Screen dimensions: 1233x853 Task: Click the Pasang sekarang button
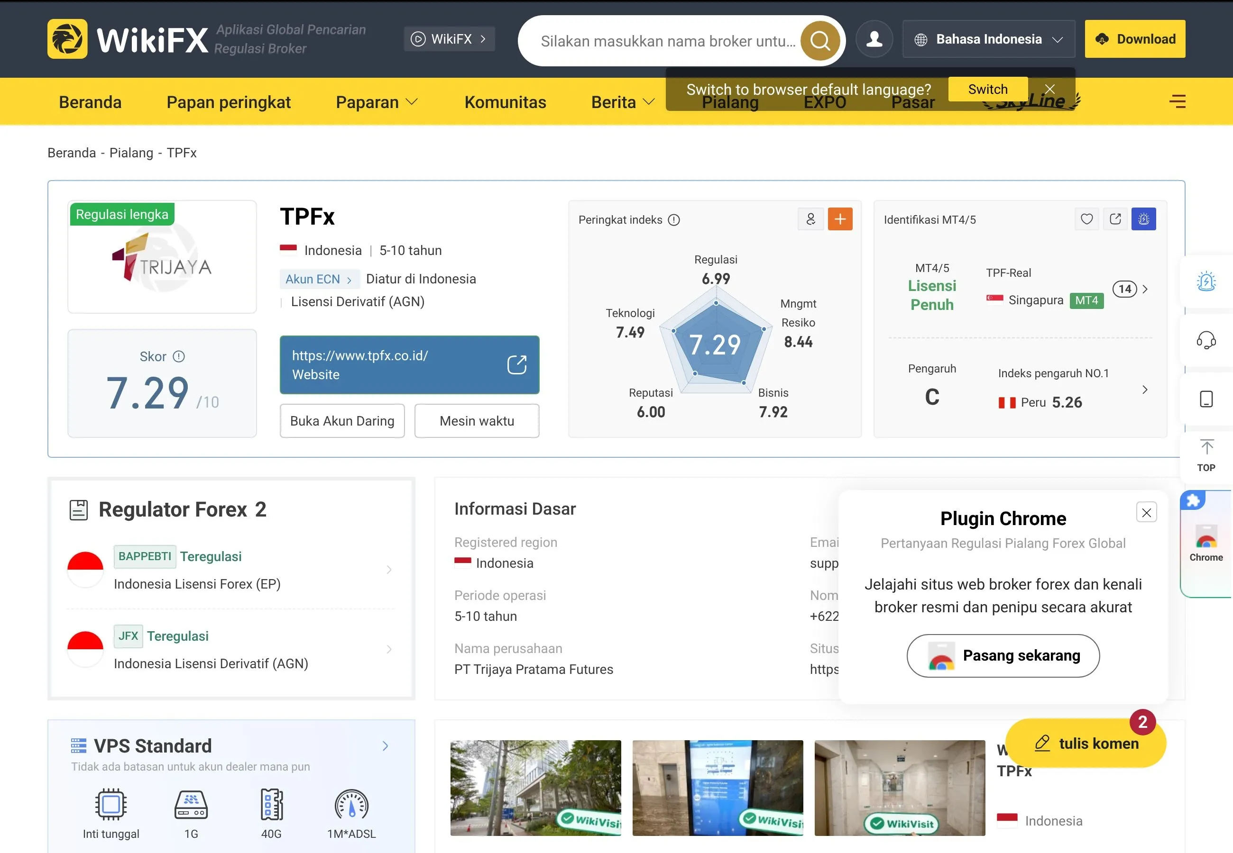click(1003, 656)
